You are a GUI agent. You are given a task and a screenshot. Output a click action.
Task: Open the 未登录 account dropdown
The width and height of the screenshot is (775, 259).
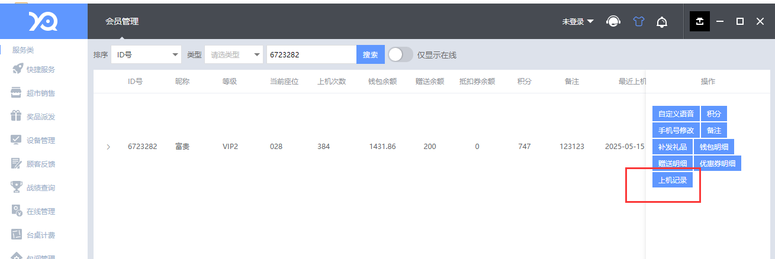click(x=578, y=21)
